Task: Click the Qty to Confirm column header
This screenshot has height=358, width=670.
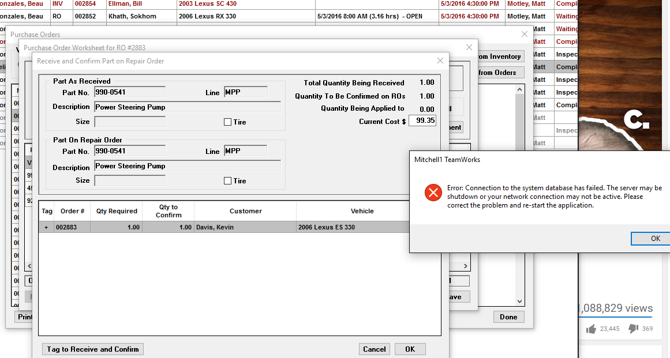Action: (169, 211)
